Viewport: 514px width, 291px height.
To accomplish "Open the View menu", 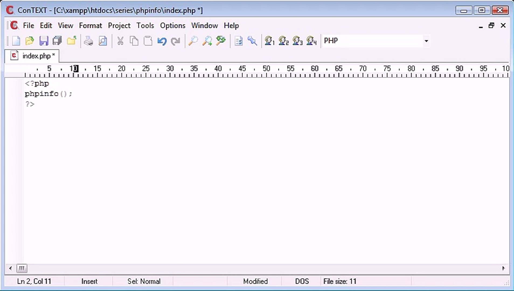I will click(65, 26).
